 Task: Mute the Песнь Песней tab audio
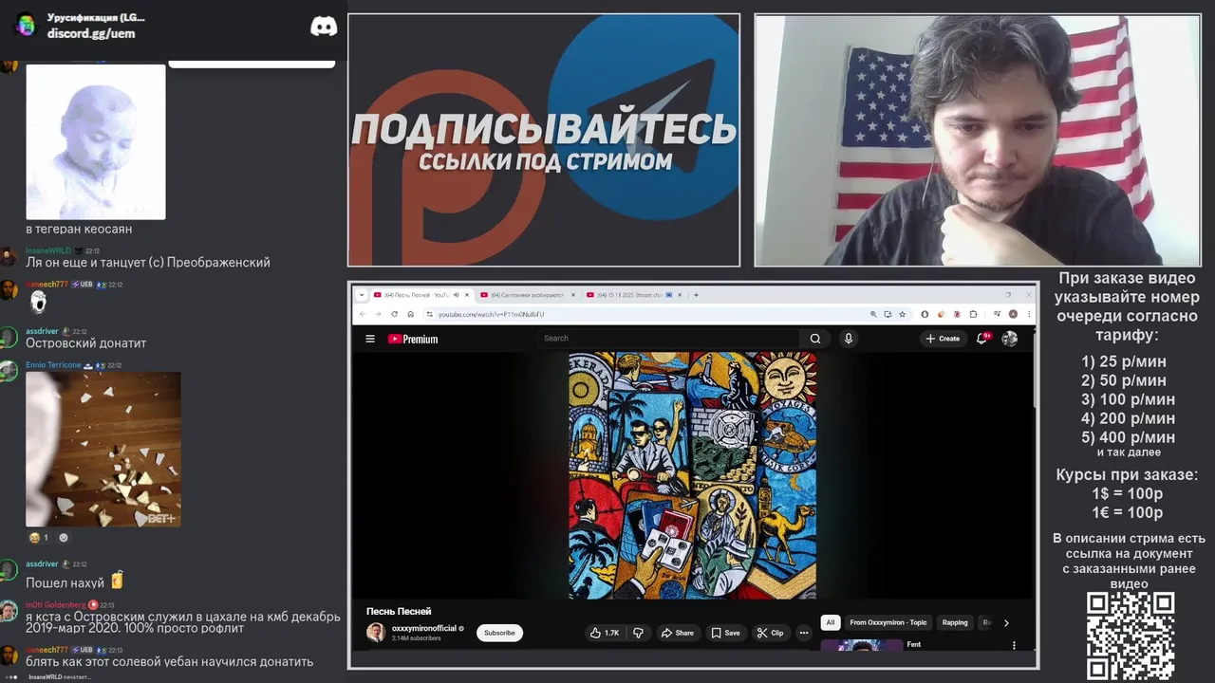tap(457, 295)
